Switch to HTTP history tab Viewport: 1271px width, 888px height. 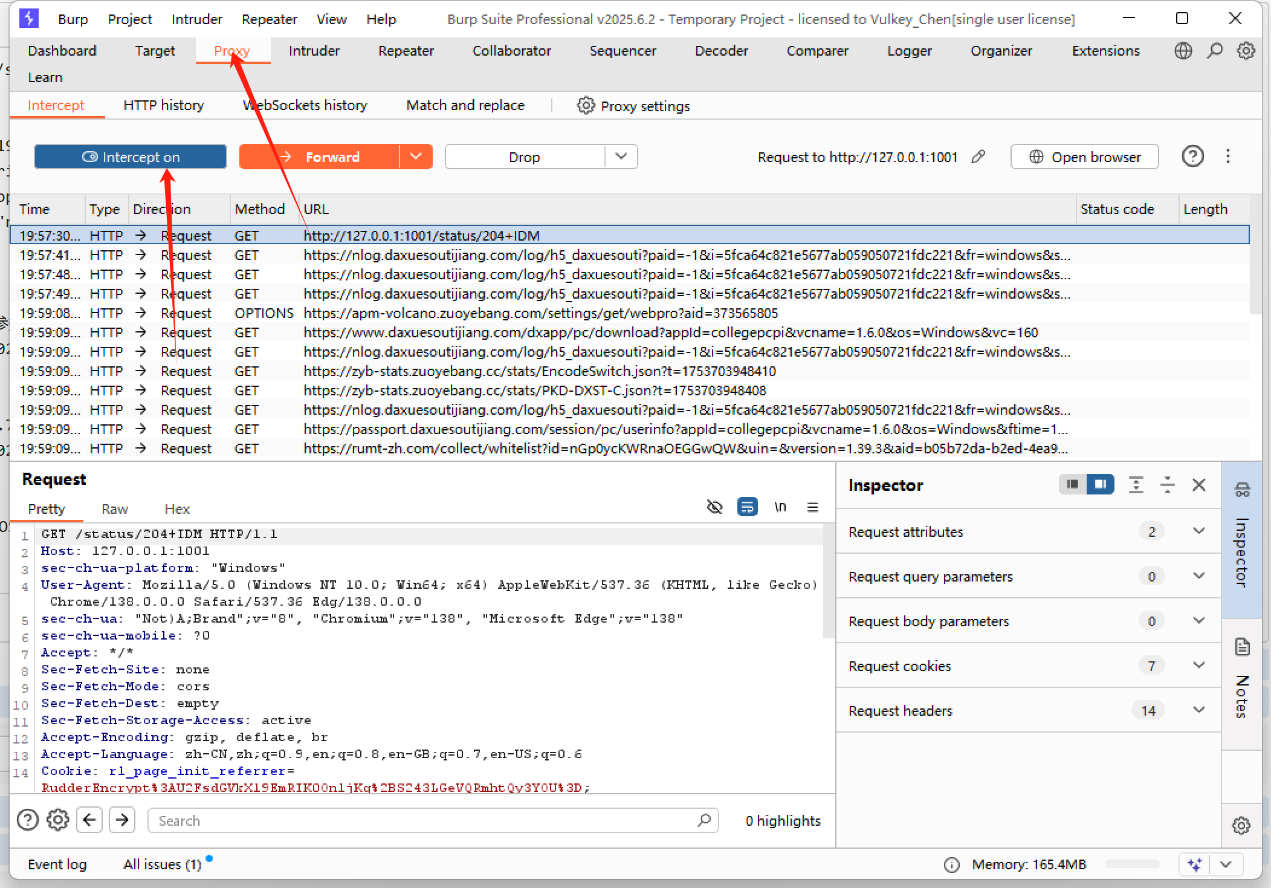[x=163, y=105]
